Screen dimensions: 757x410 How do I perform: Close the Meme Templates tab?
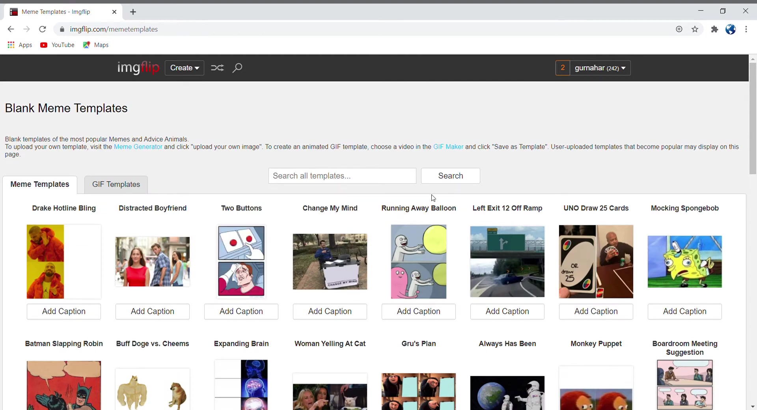point(114,12)
